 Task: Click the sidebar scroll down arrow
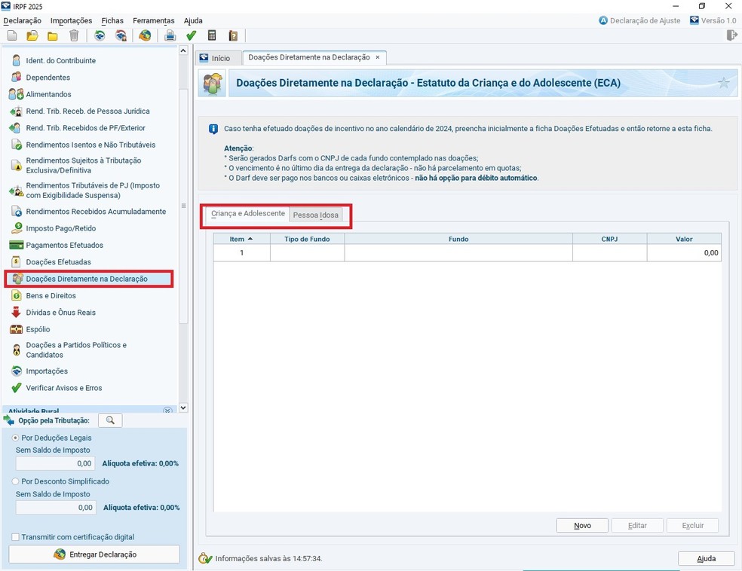[x=182, y=408]
